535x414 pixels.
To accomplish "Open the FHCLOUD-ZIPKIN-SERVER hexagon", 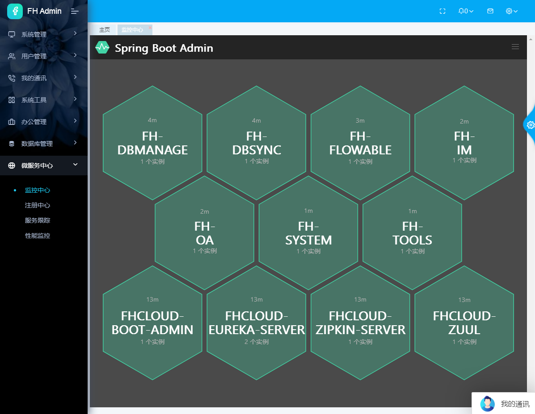I will pyautogui.click(x=360, y=323).
